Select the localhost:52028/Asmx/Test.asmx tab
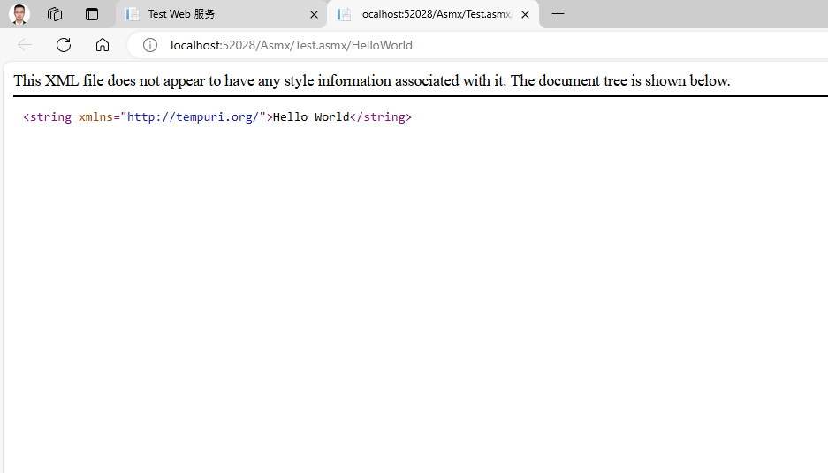 (433, 14)
